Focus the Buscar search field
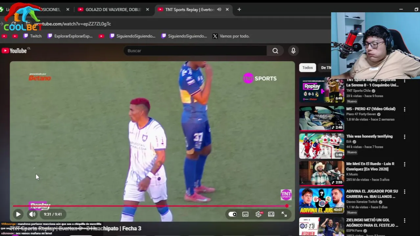420x236 pixels. (x=195, y=50)
